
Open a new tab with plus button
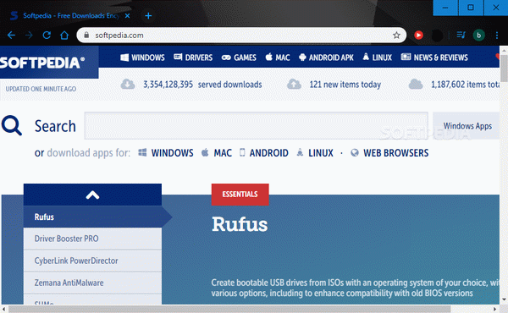tap(148, 15)
